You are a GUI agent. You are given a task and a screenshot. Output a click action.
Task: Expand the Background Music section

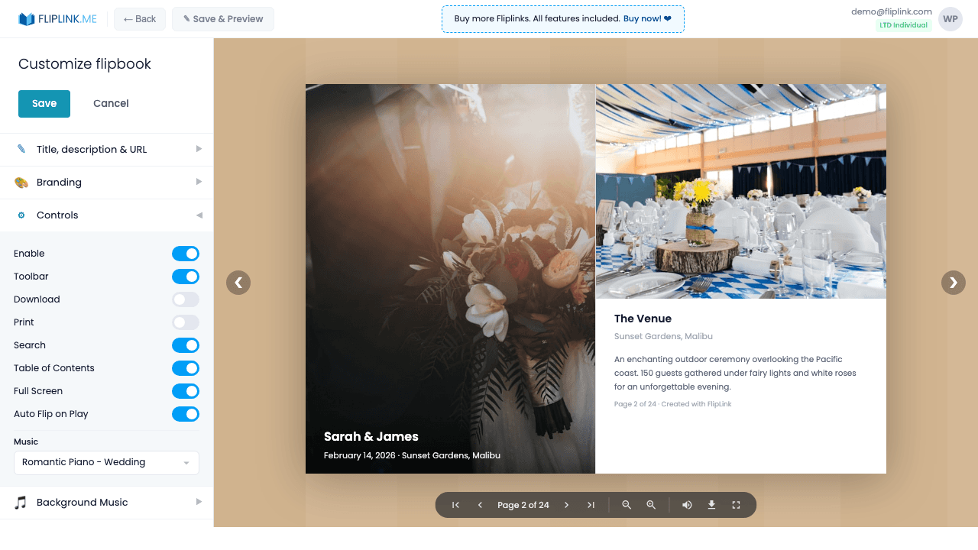pos(106,502)
